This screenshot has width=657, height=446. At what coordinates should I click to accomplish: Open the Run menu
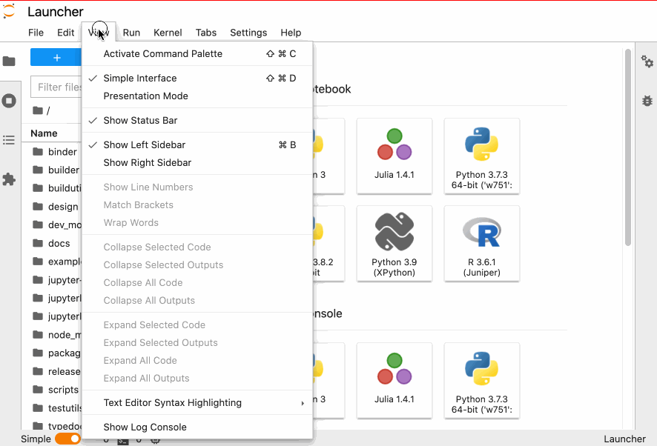(131, 33)
